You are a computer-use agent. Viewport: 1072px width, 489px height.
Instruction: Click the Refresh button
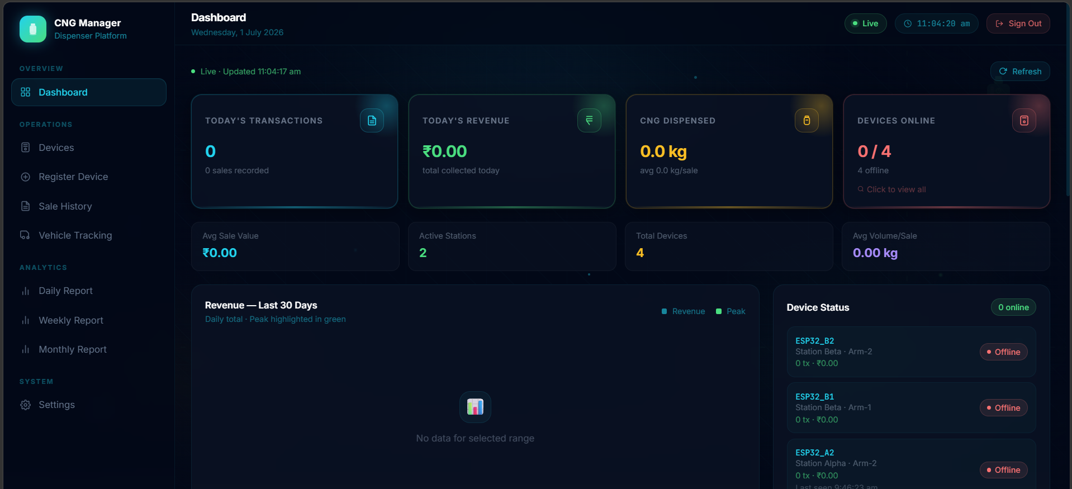(1020, 72)
